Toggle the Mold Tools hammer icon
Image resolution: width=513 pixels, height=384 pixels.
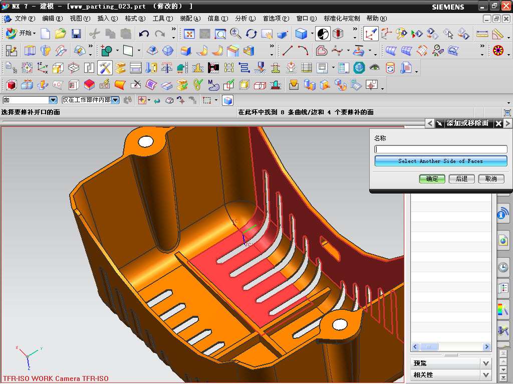click(105, 68)
